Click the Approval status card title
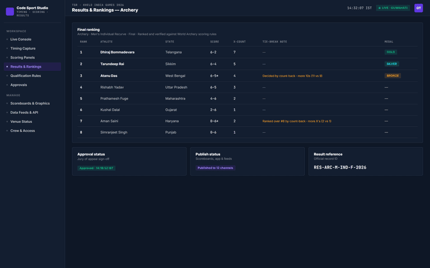Screen dimensions: 430x268 [x=91, y=154]
